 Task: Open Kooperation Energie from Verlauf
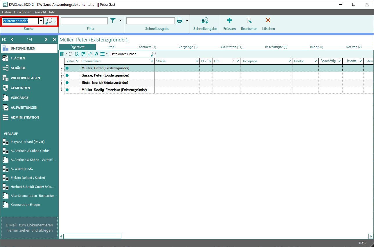pos(25,205)
